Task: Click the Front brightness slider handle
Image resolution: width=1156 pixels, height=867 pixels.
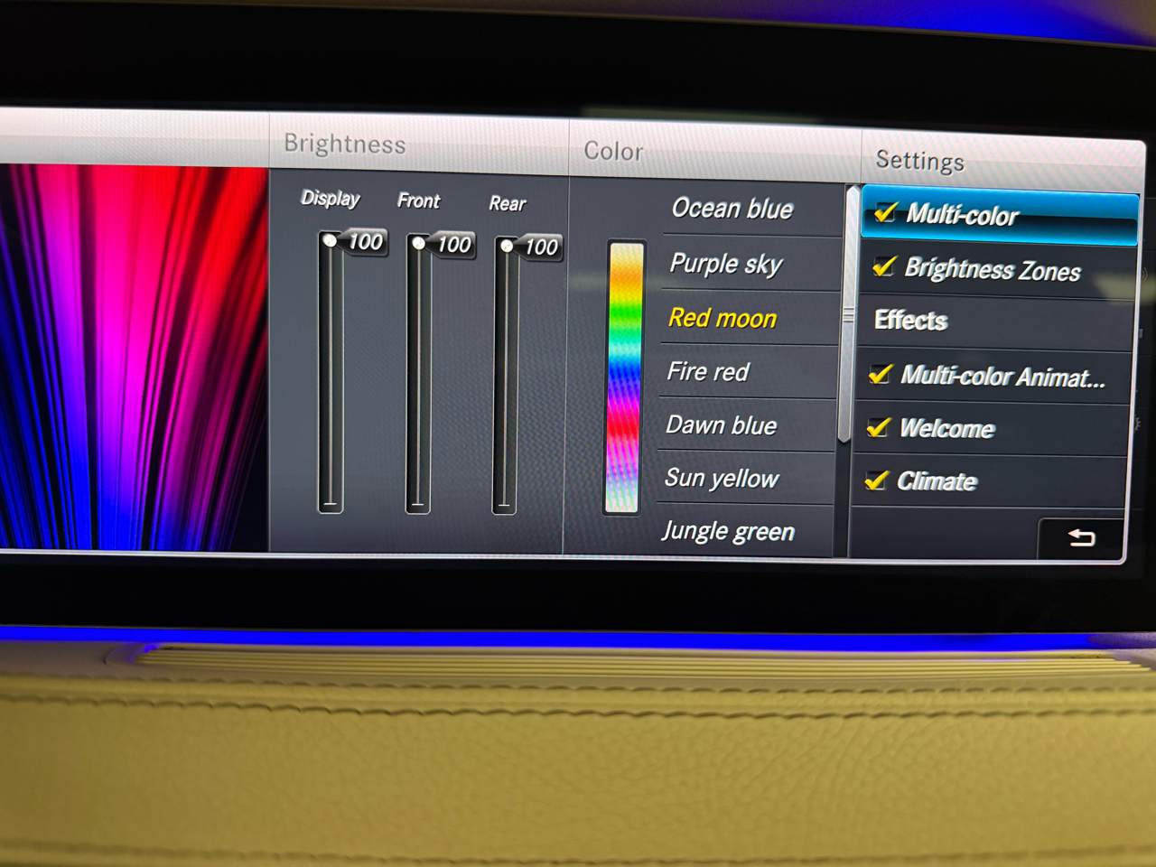Action: (419, 244)
